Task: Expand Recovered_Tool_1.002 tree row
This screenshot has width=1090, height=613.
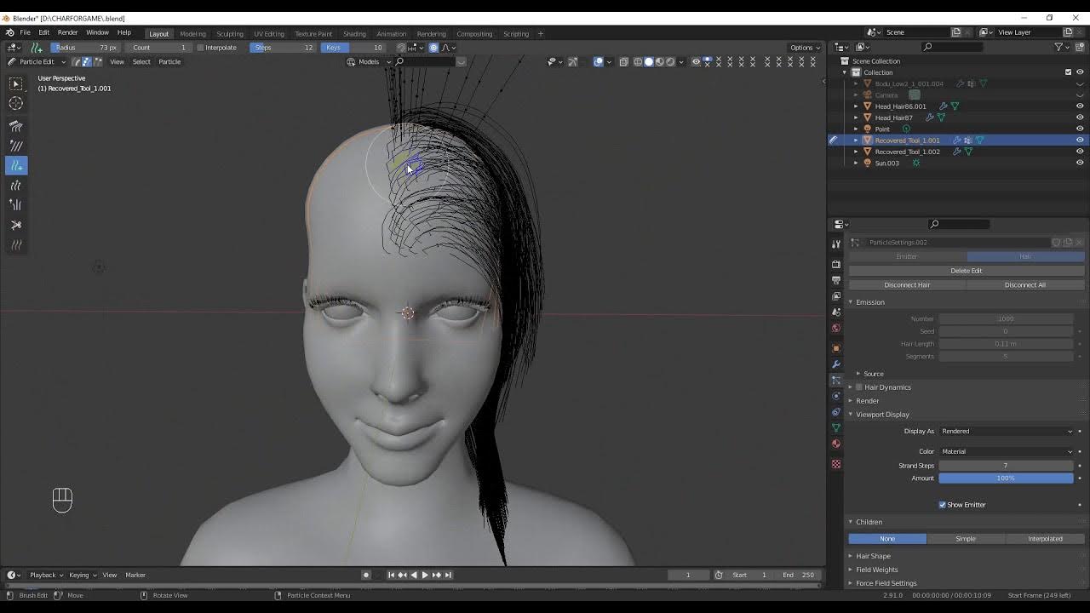Action: 856,152
